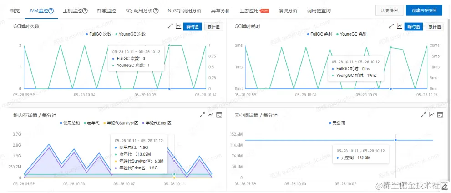The height and width of the screenshot is (193, 451).
Task: Click the help icon beside 主机监控
Action: click(x=85, y=10)
